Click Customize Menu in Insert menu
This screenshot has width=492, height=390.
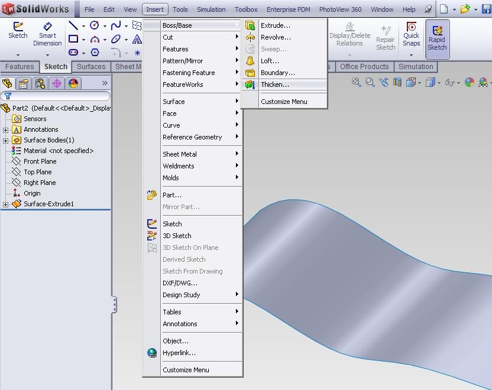tap(193, 370)
